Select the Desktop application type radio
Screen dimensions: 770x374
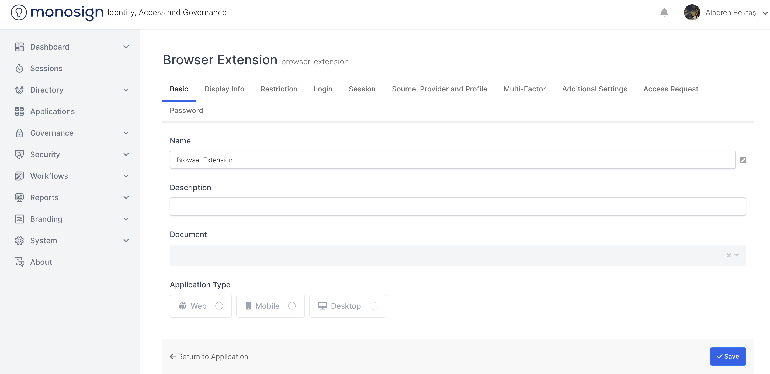pos(373,306)
